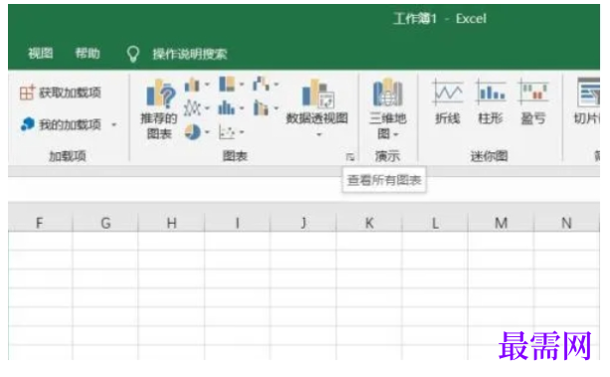Select column F header

(40, 223)
